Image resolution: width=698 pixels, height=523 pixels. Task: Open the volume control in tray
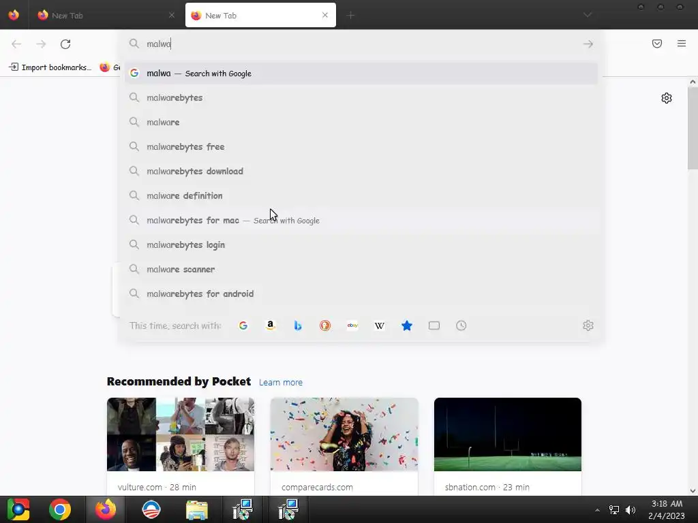pyautogui.click(x=631, y=510)
